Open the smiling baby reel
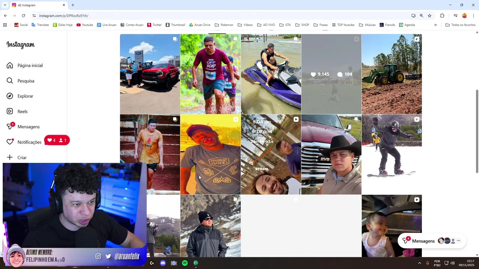 tap(392, 226)
